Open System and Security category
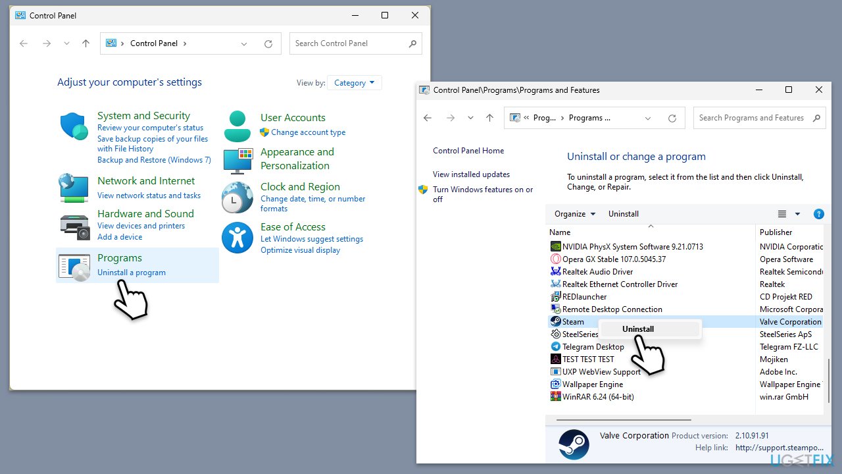 143,116
